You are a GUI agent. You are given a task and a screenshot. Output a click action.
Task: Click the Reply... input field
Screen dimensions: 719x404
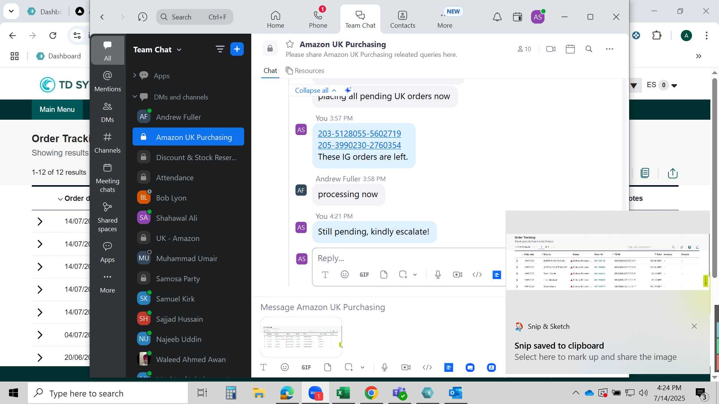[x=408, y=258]
